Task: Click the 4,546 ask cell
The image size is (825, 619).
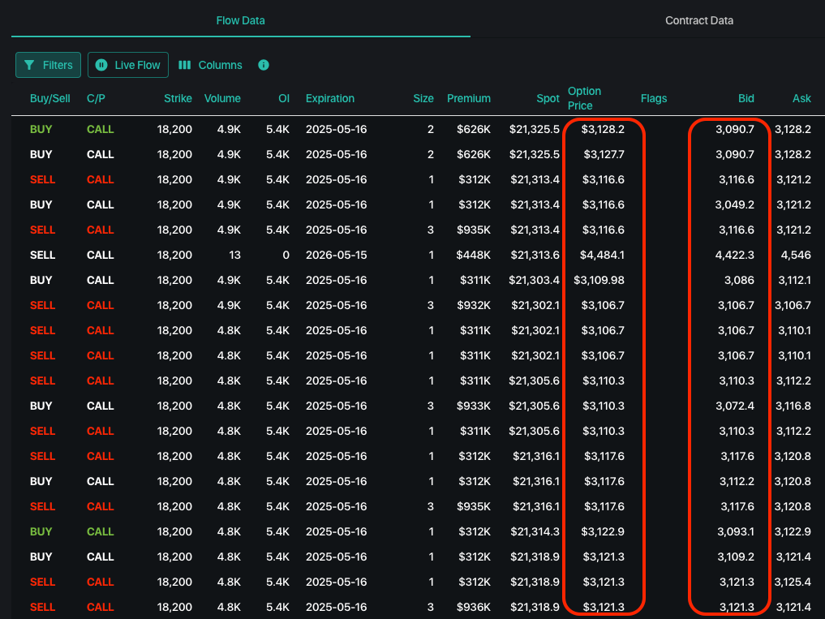Action: (x=796, y=256)
